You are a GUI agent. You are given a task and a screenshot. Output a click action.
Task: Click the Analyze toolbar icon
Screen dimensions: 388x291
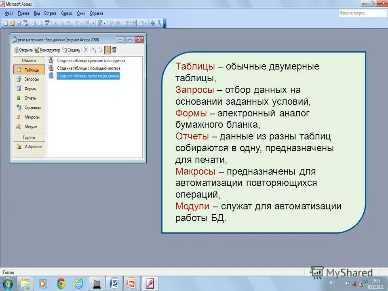[x=100, y=23]
